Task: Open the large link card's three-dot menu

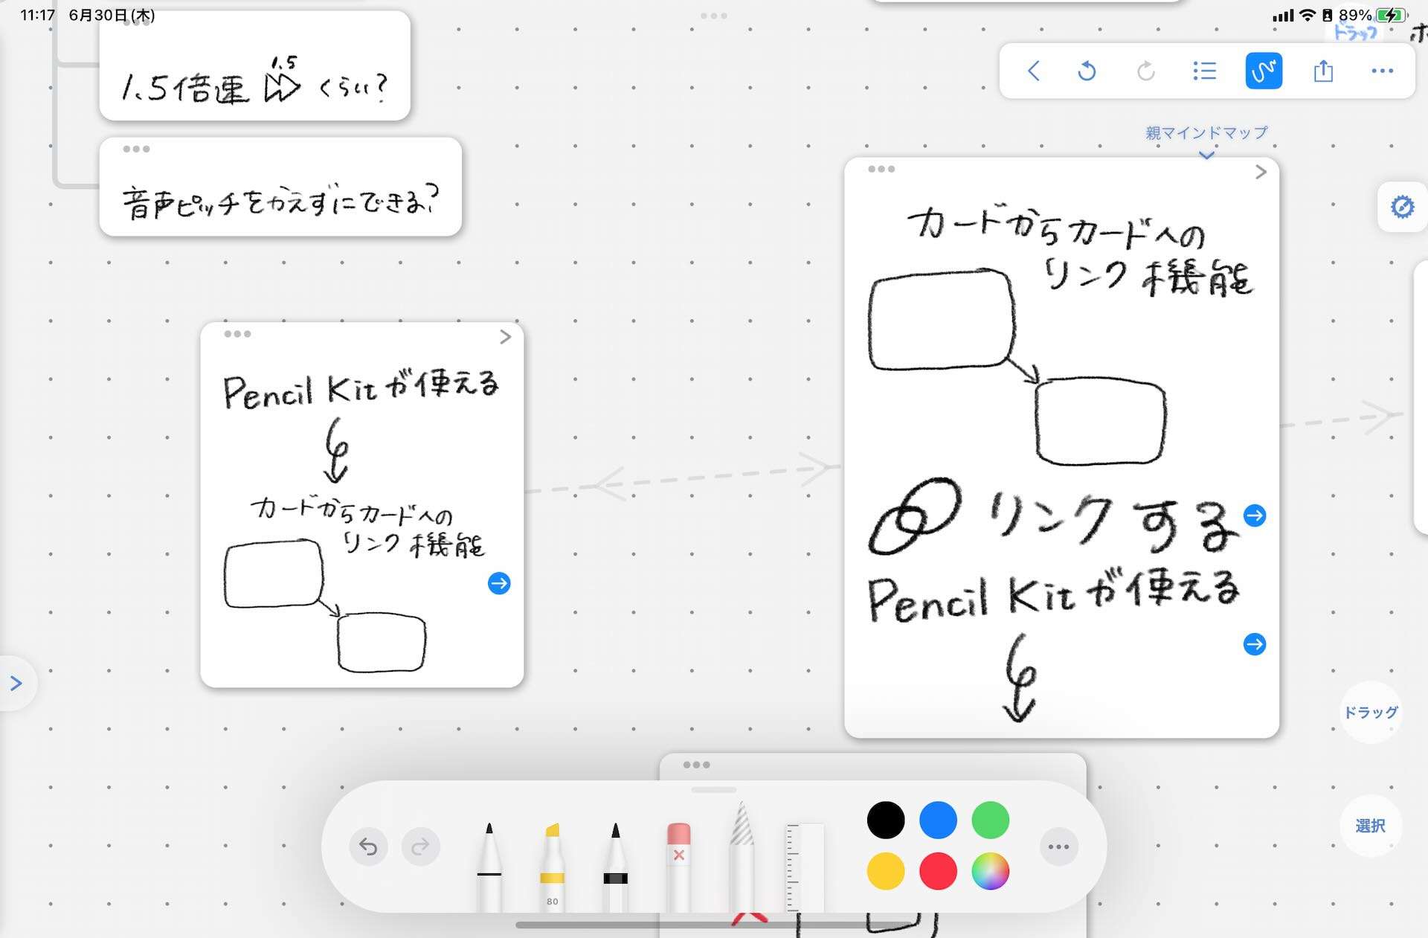Action: click(x=881, y=169)
